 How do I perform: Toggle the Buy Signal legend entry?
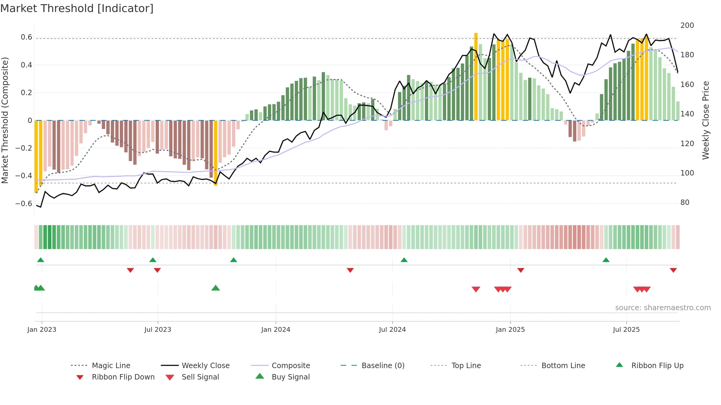pos(282,377)
